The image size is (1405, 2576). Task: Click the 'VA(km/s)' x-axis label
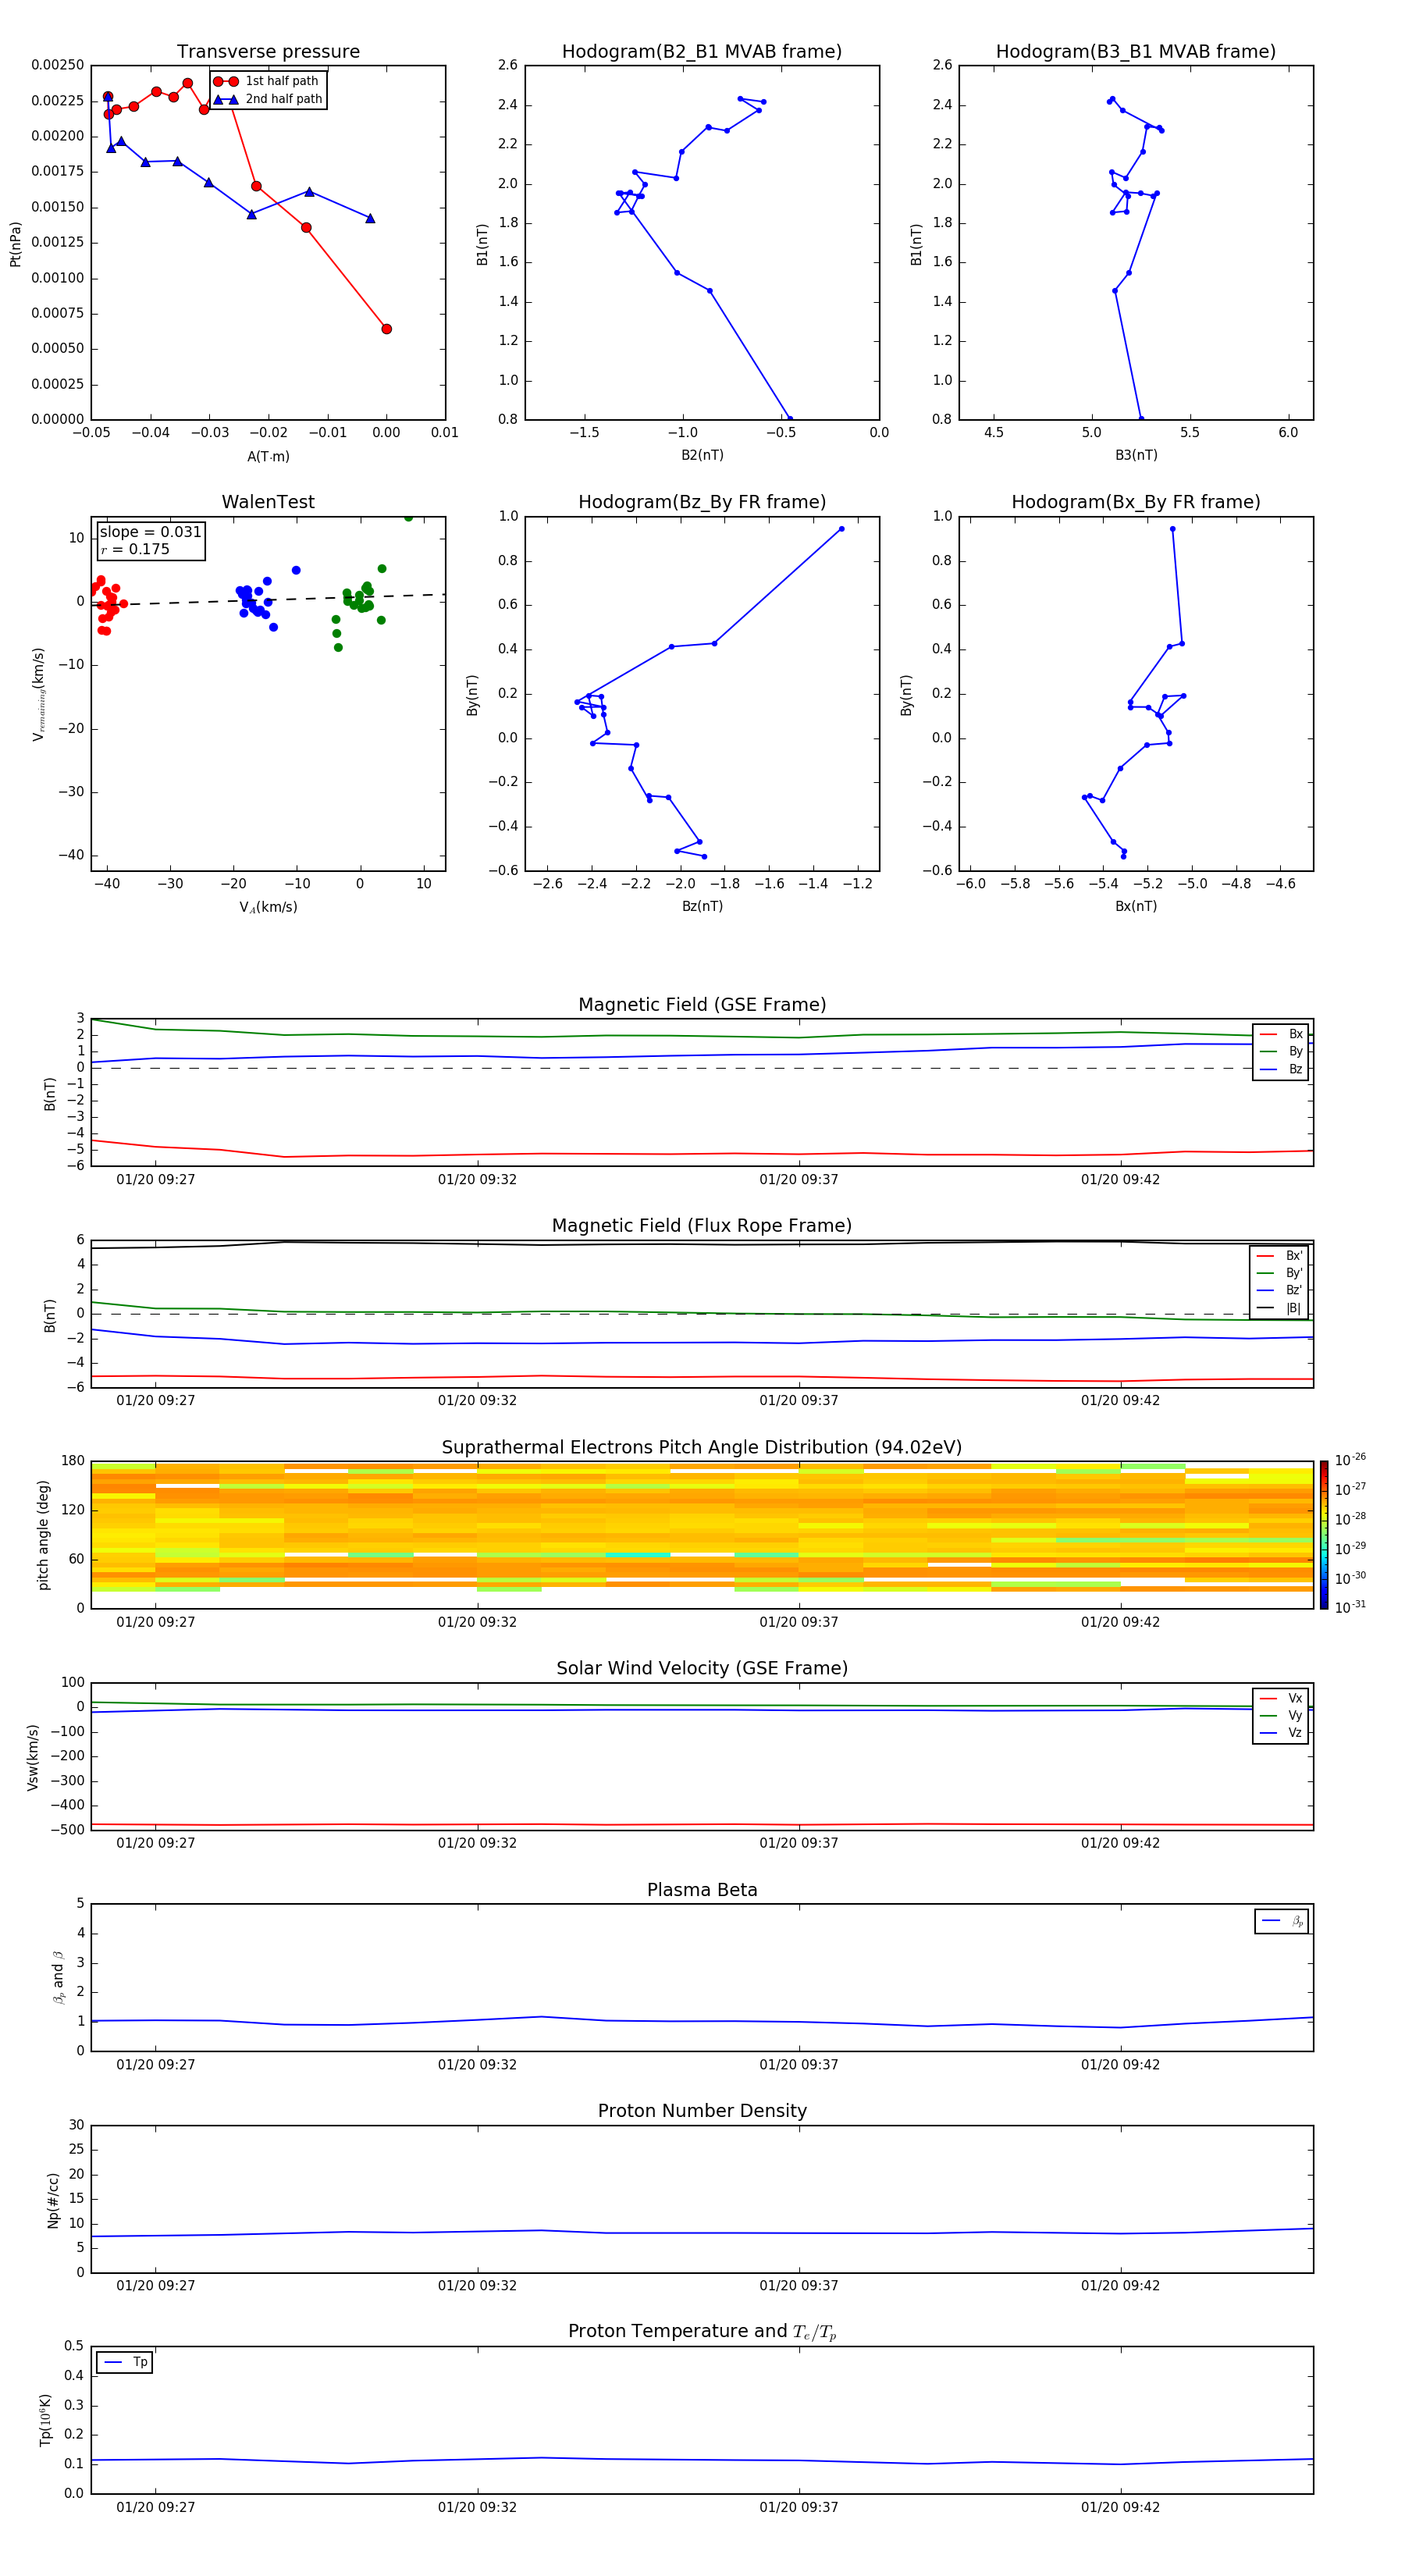268,907
